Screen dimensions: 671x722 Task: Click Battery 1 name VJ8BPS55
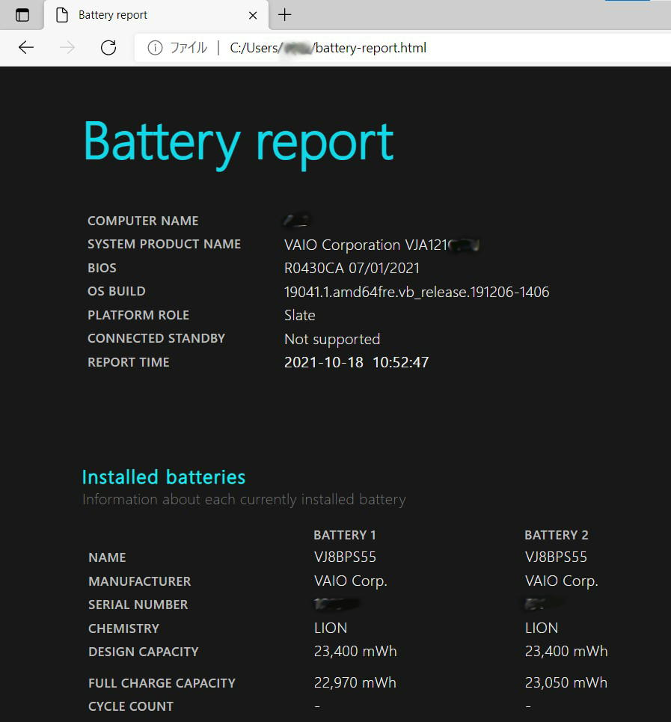point(345,557)
